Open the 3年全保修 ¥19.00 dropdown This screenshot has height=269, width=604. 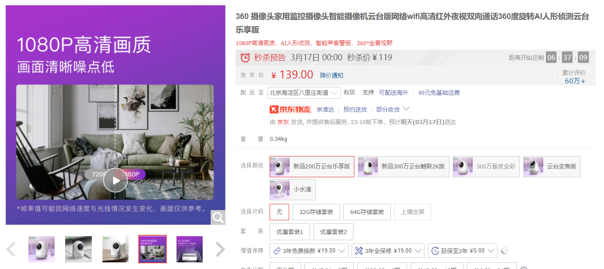pos(388,251)
